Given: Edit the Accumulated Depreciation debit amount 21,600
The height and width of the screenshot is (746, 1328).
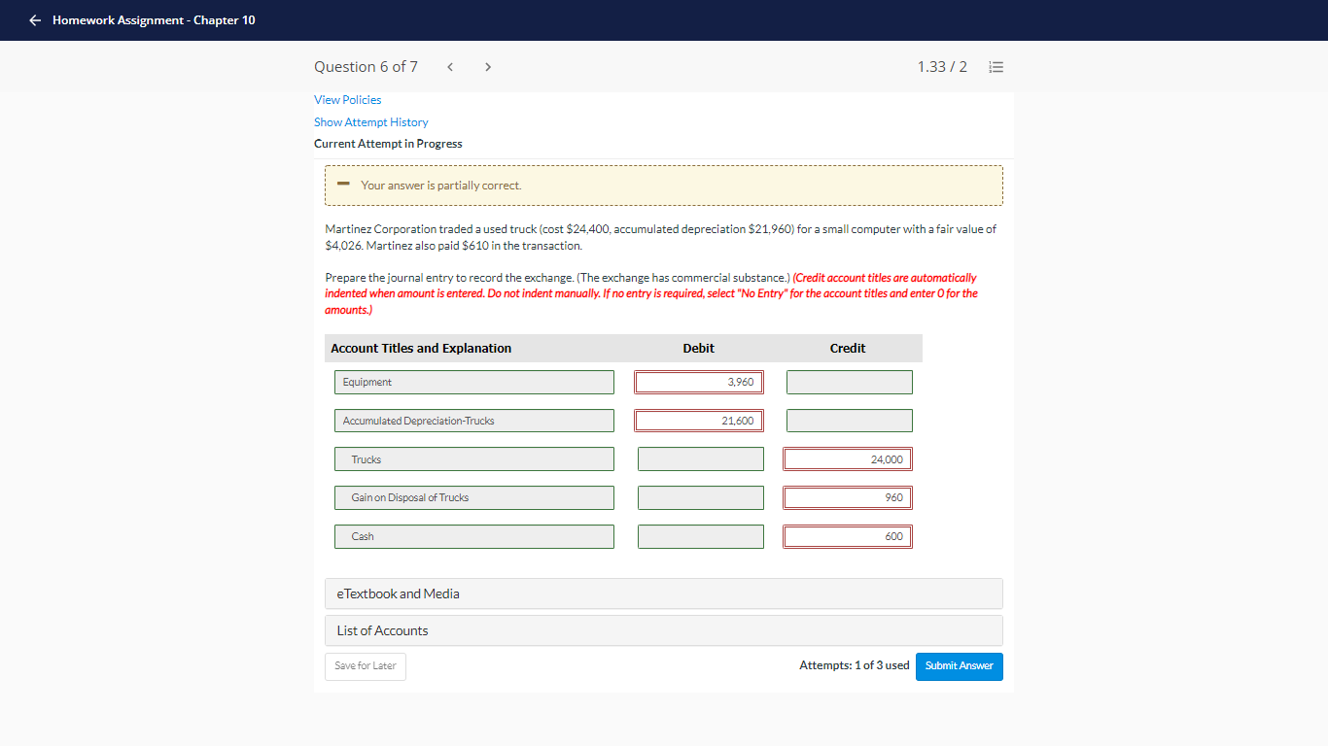Looking at the screenshot, I should click(699, 421).
